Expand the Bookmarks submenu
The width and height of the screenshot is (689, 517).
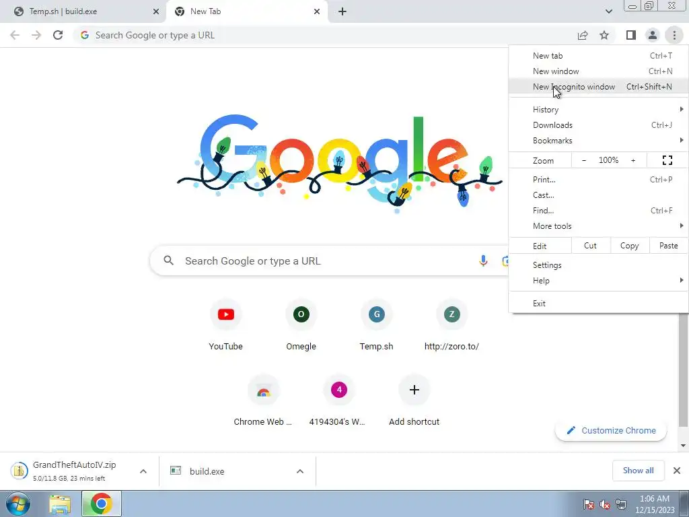(598, 140)
